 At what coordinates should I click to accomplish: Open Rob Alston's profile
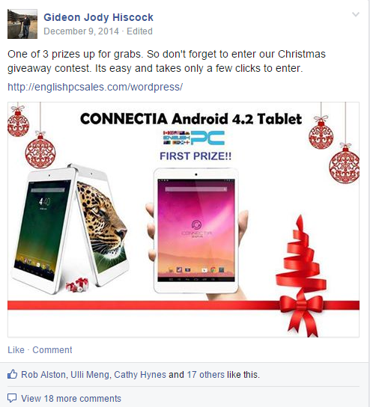43,375
